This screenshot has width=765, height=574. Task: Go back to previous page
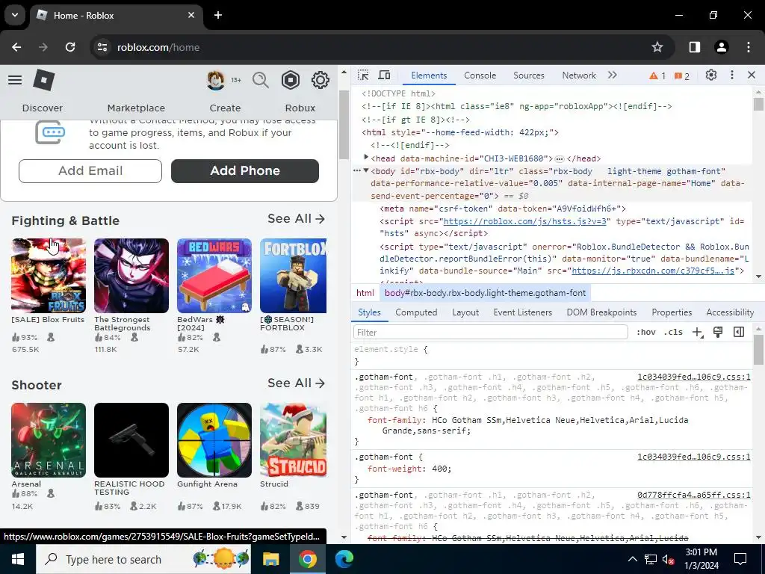(16, 47)
